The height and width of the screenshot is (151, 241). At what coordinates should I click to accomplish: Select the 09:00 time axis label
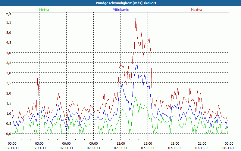[x=93, y=143]
